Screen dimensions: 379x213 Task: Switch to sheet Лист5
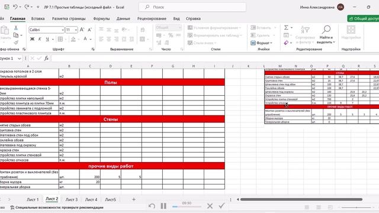(x=111, y=199)
